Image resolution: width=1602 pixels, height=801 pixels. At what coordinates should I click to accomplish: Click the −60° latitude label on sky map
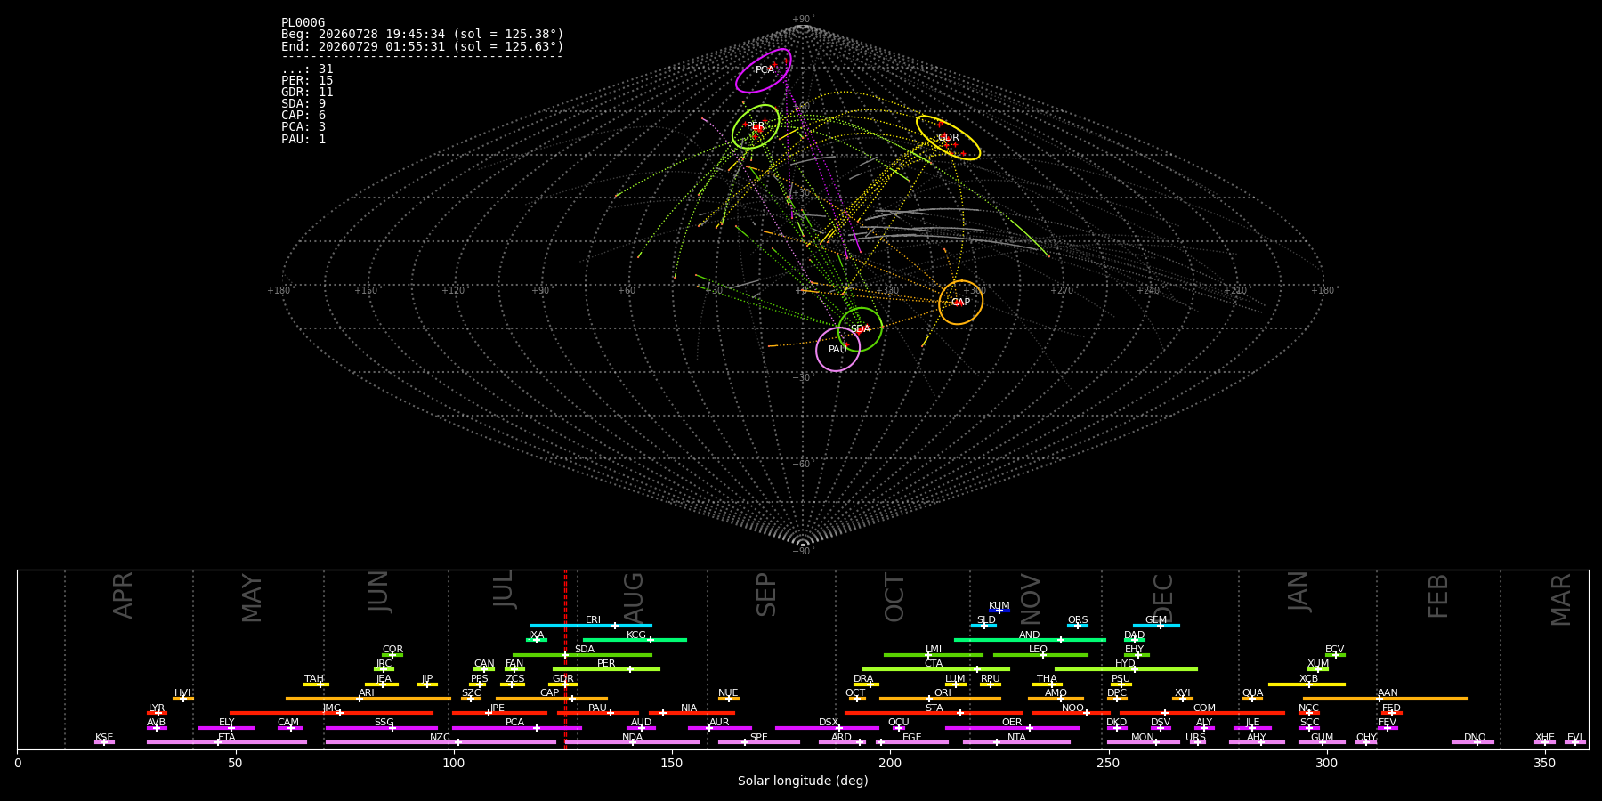pos(802,465)
